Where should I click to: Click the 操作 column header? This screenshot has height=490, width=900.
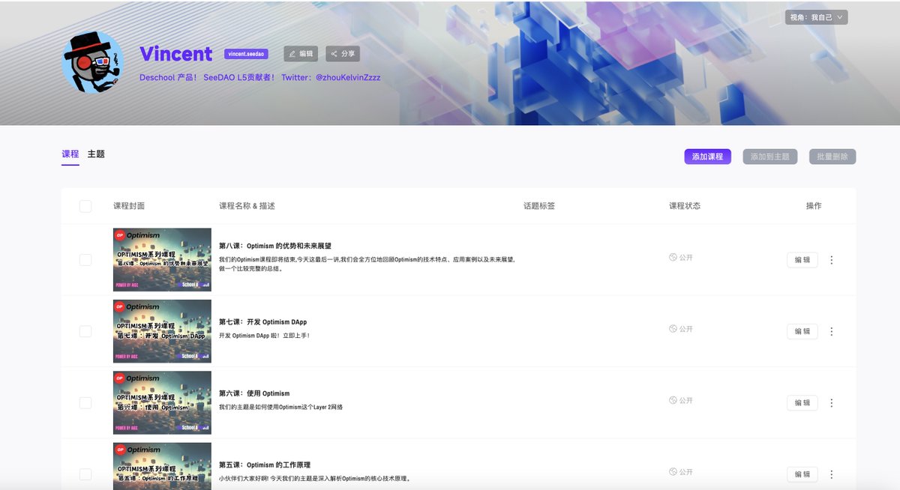click(814, 206)
